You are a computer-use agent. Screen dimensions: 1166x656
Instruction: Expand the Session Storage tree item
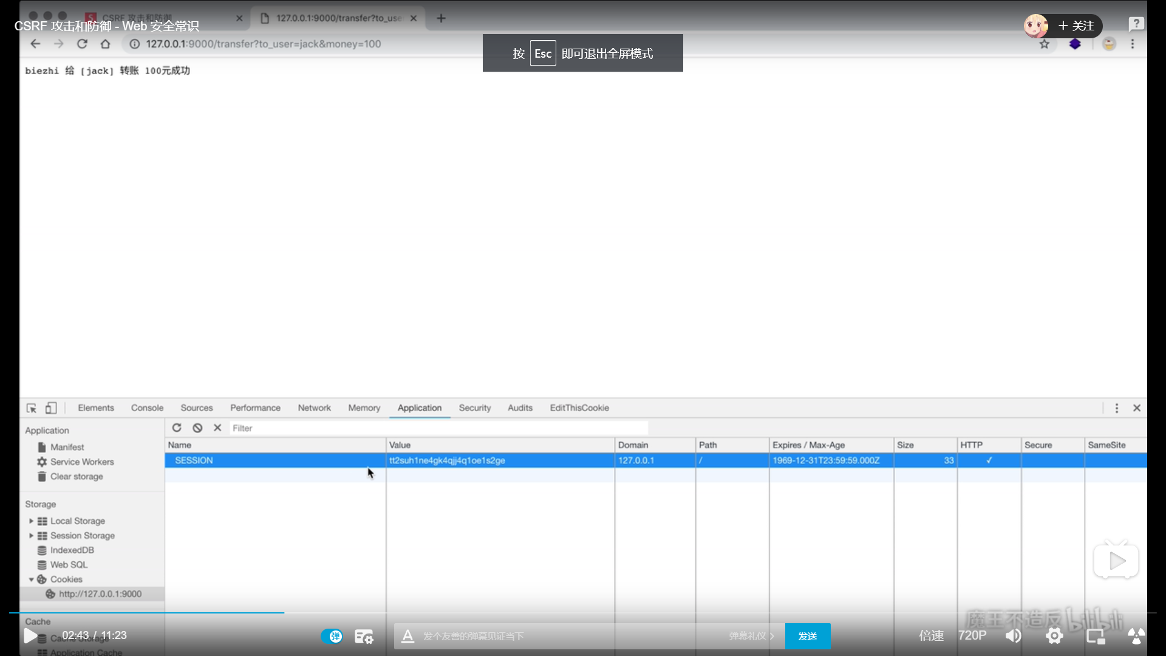coord(31,536)
